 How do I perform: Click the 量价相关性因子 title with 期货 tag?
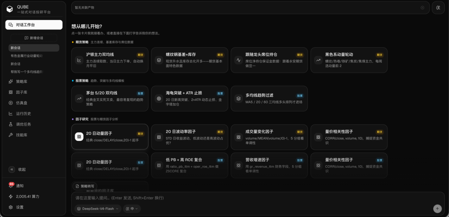339,131
